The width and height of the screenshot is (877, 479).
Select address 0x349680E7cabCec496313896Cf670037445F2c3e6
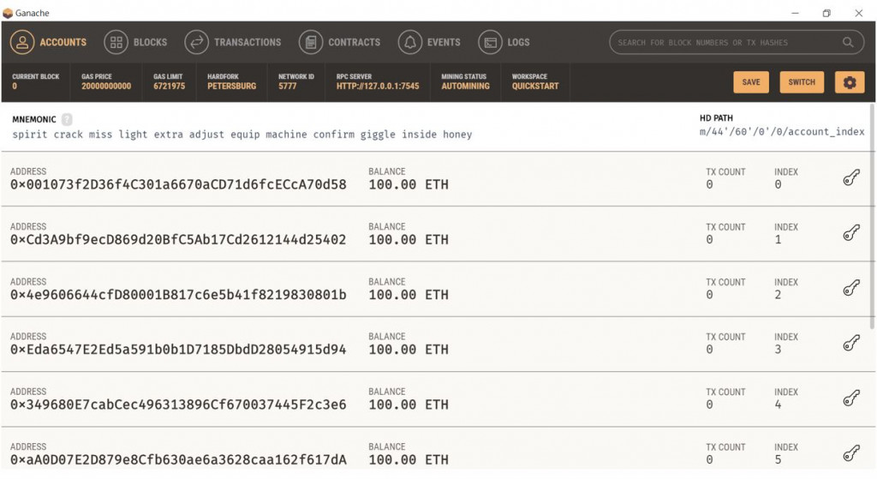(x=178, y=404)
